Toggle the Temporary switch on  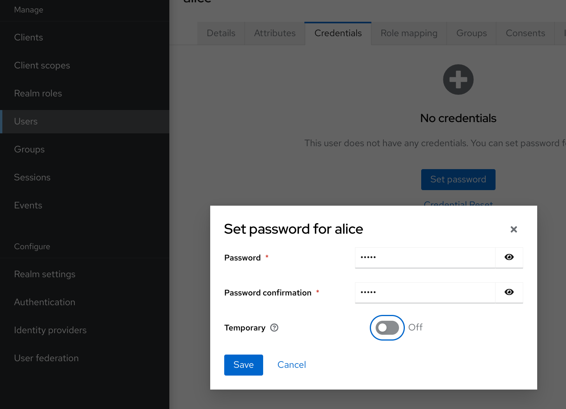(387, 328)
